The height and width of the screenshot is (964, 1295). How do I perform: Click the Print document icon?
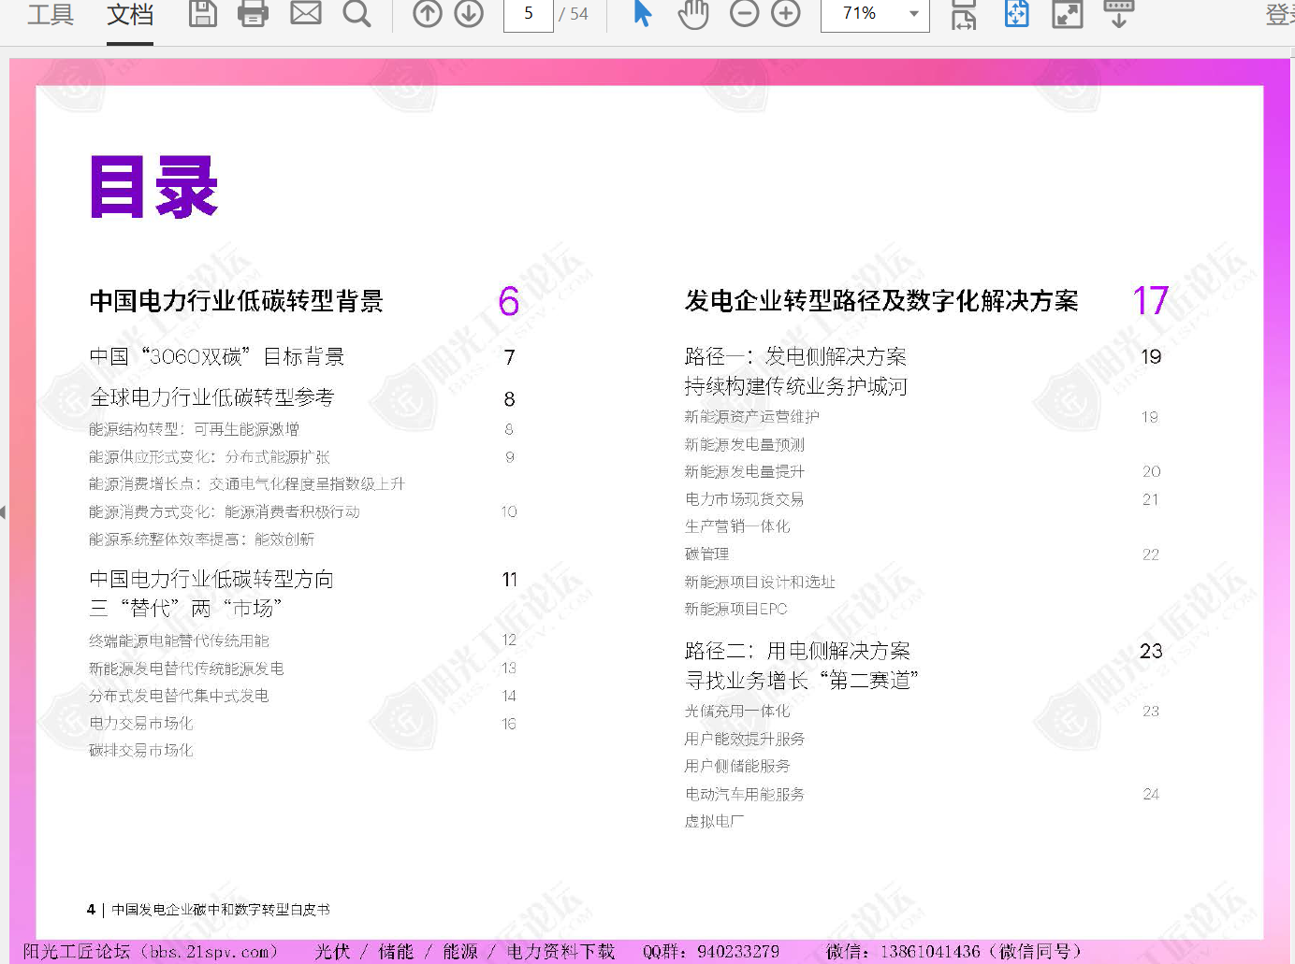254,13
